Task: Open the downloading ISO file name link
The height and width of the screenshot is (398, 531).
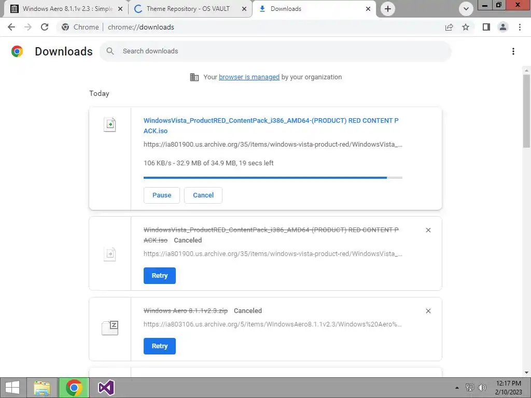Action: click(271, 125)
